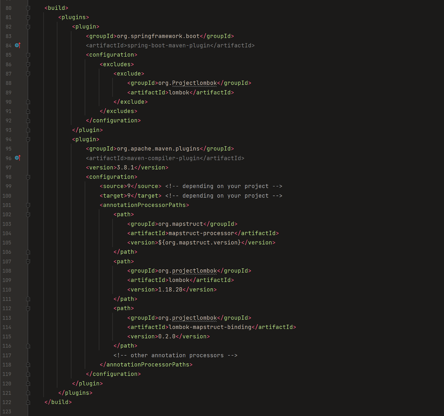This screenshot has width=444, height=416.
Task: Click the fold end marker on line 122
Action: click(x=28, y=402)
